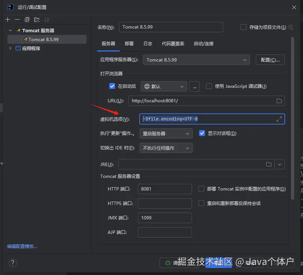Enable deploy applications configured in Tomcat instance

coord(201,189)
